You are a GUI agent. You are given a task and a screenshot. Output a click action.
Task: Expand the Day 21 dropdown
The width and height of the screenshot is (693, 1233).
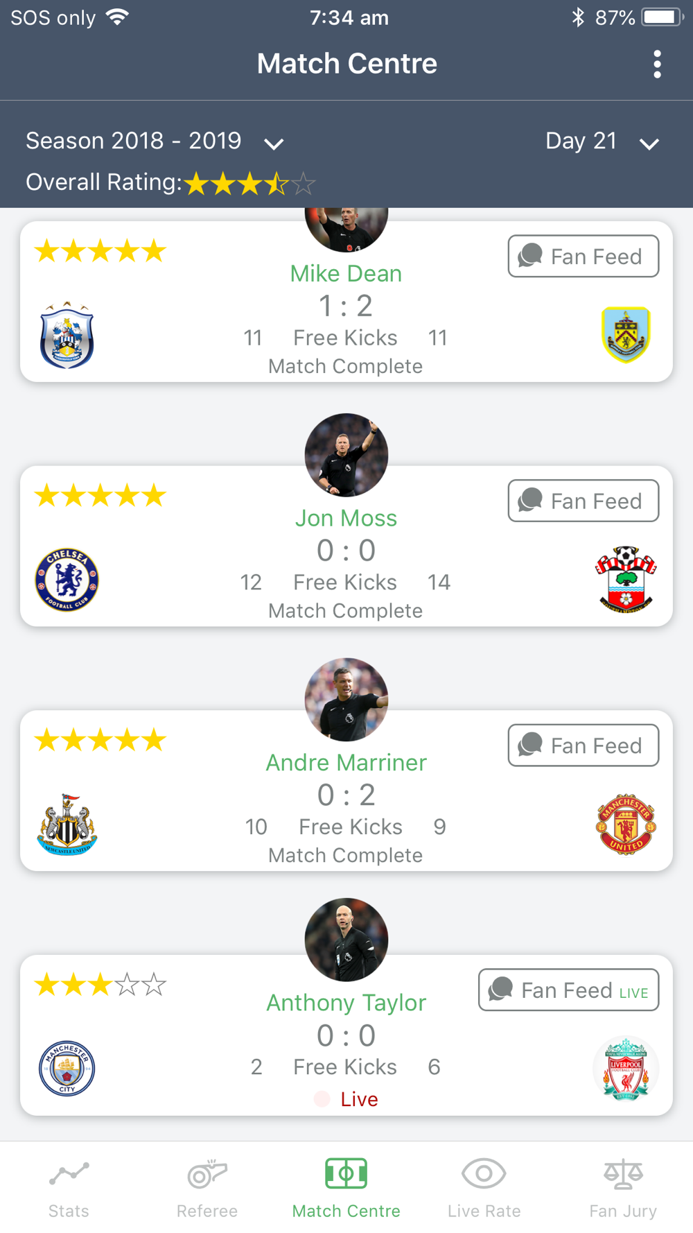pos(602,141)
